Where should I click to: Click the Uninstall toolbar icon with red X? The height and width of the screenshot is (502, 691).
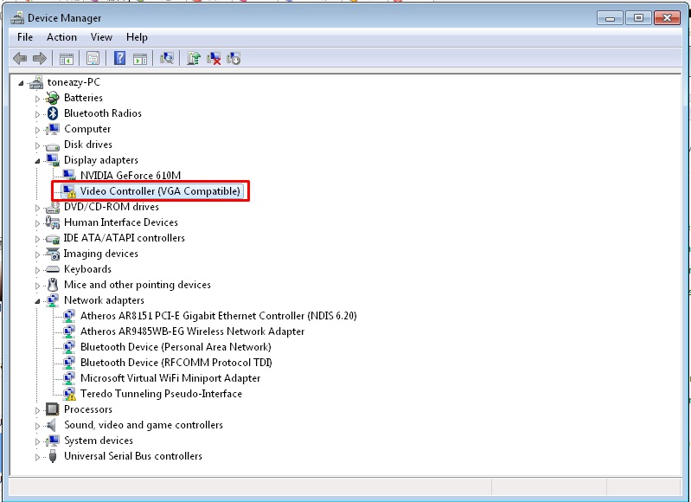point(214,58)
